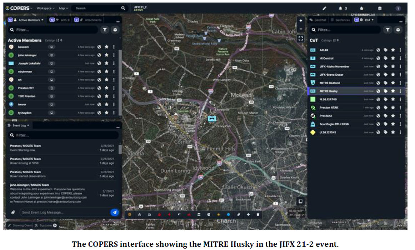Click the MITRE Husky marker on map
The height and width of the screenshot is (250, 415).
click(x=212, y=118)
